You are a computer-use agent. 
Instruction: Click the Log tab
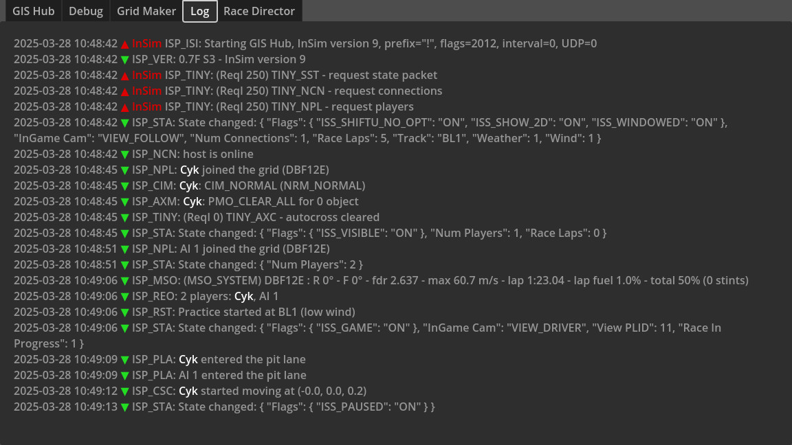[200, 11]
